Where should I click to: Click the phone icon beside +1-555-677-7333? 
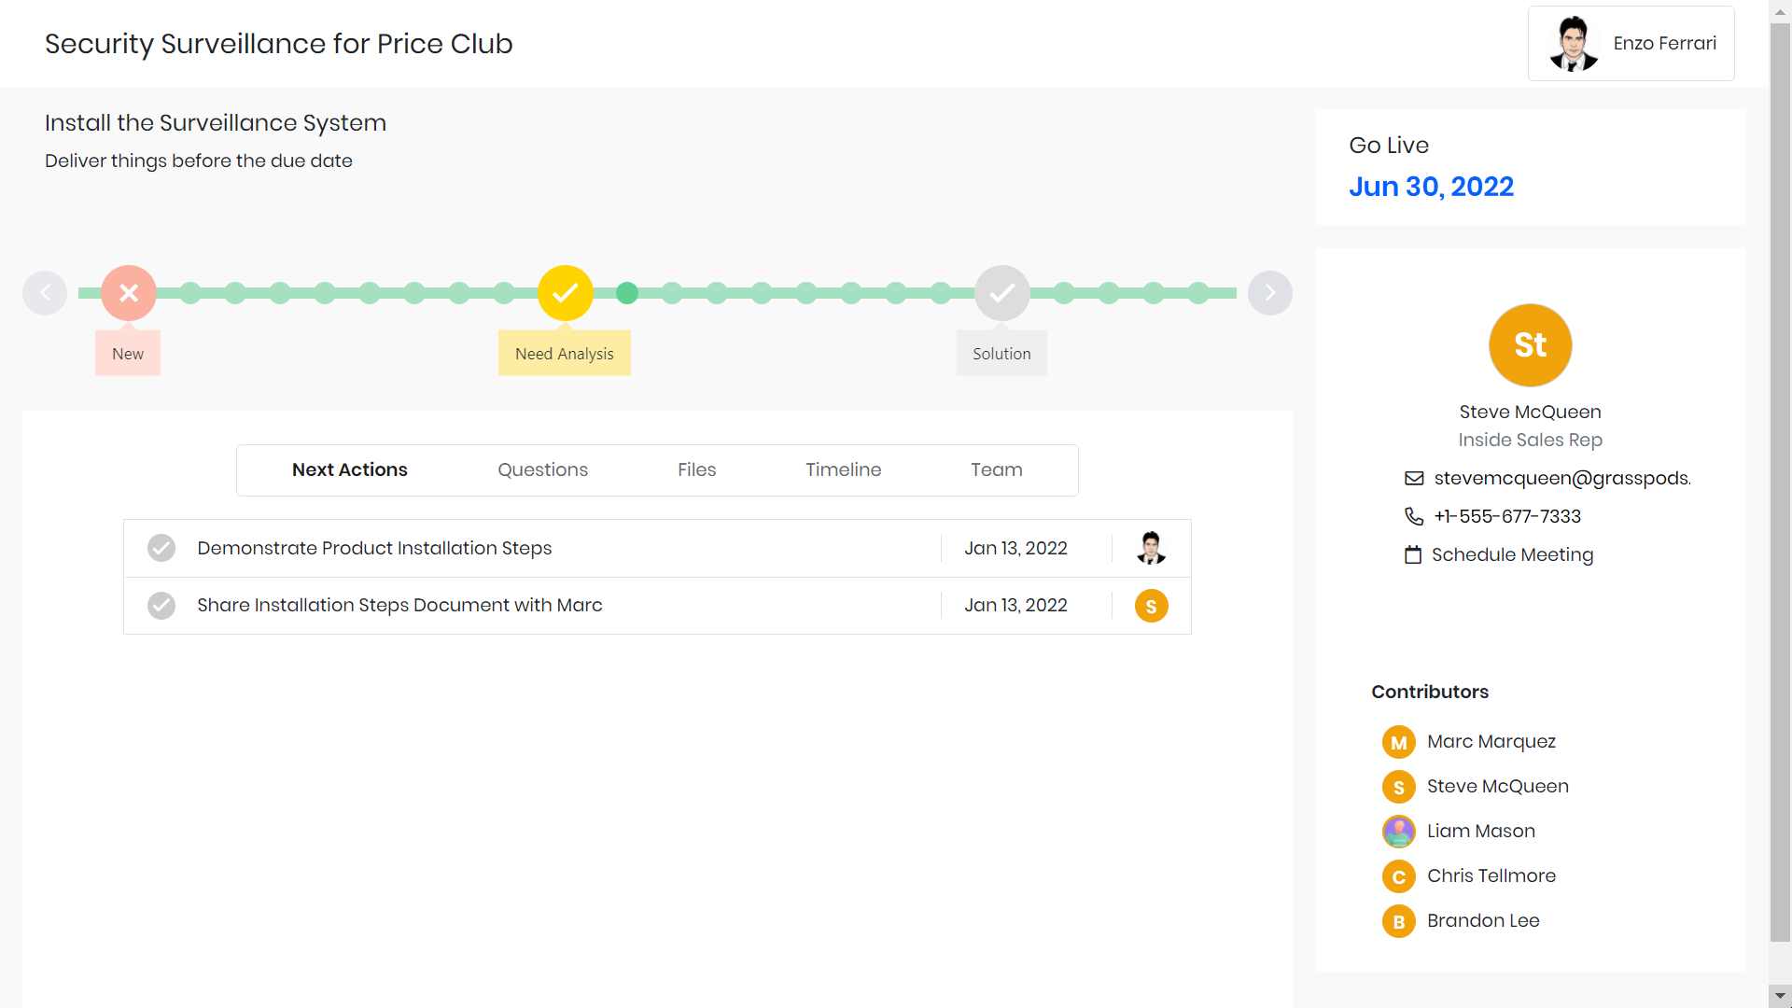coord(1413,516)
